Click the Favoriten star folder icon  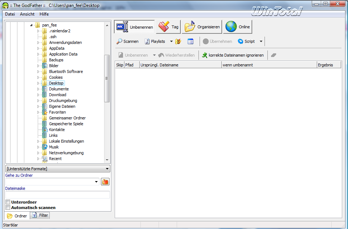(45, 112)
